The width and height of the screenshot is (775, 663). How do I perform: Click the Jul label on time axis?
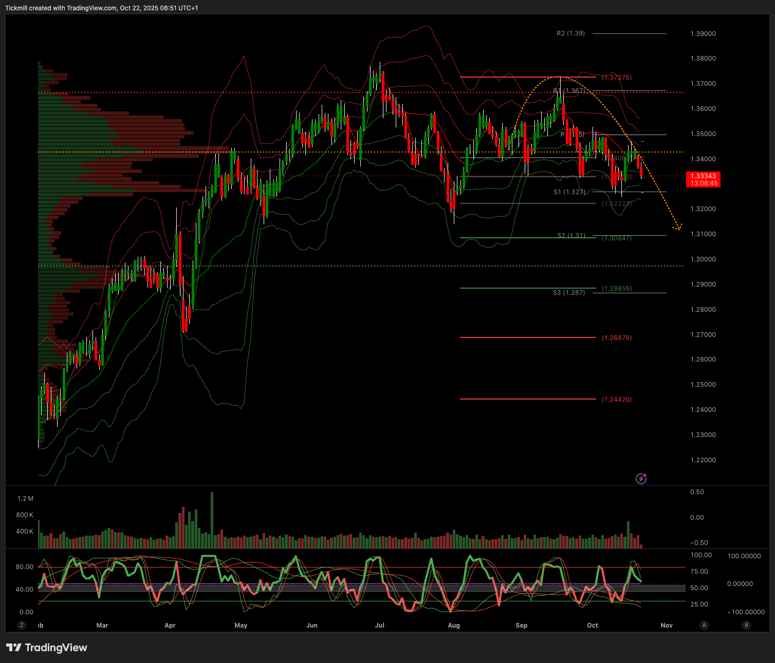click(x=380, y=626)
